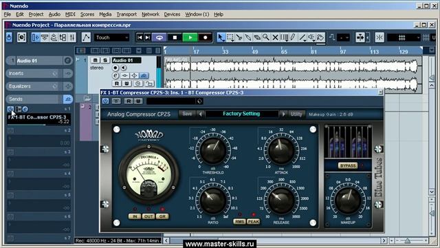This screenshot has width=440, height=248.
Task: Open the Mixer from toolbar
Action: (x=72, y=37)
